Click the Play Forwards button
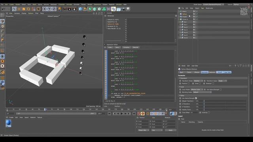253x142 pixels. click(122, 114)
